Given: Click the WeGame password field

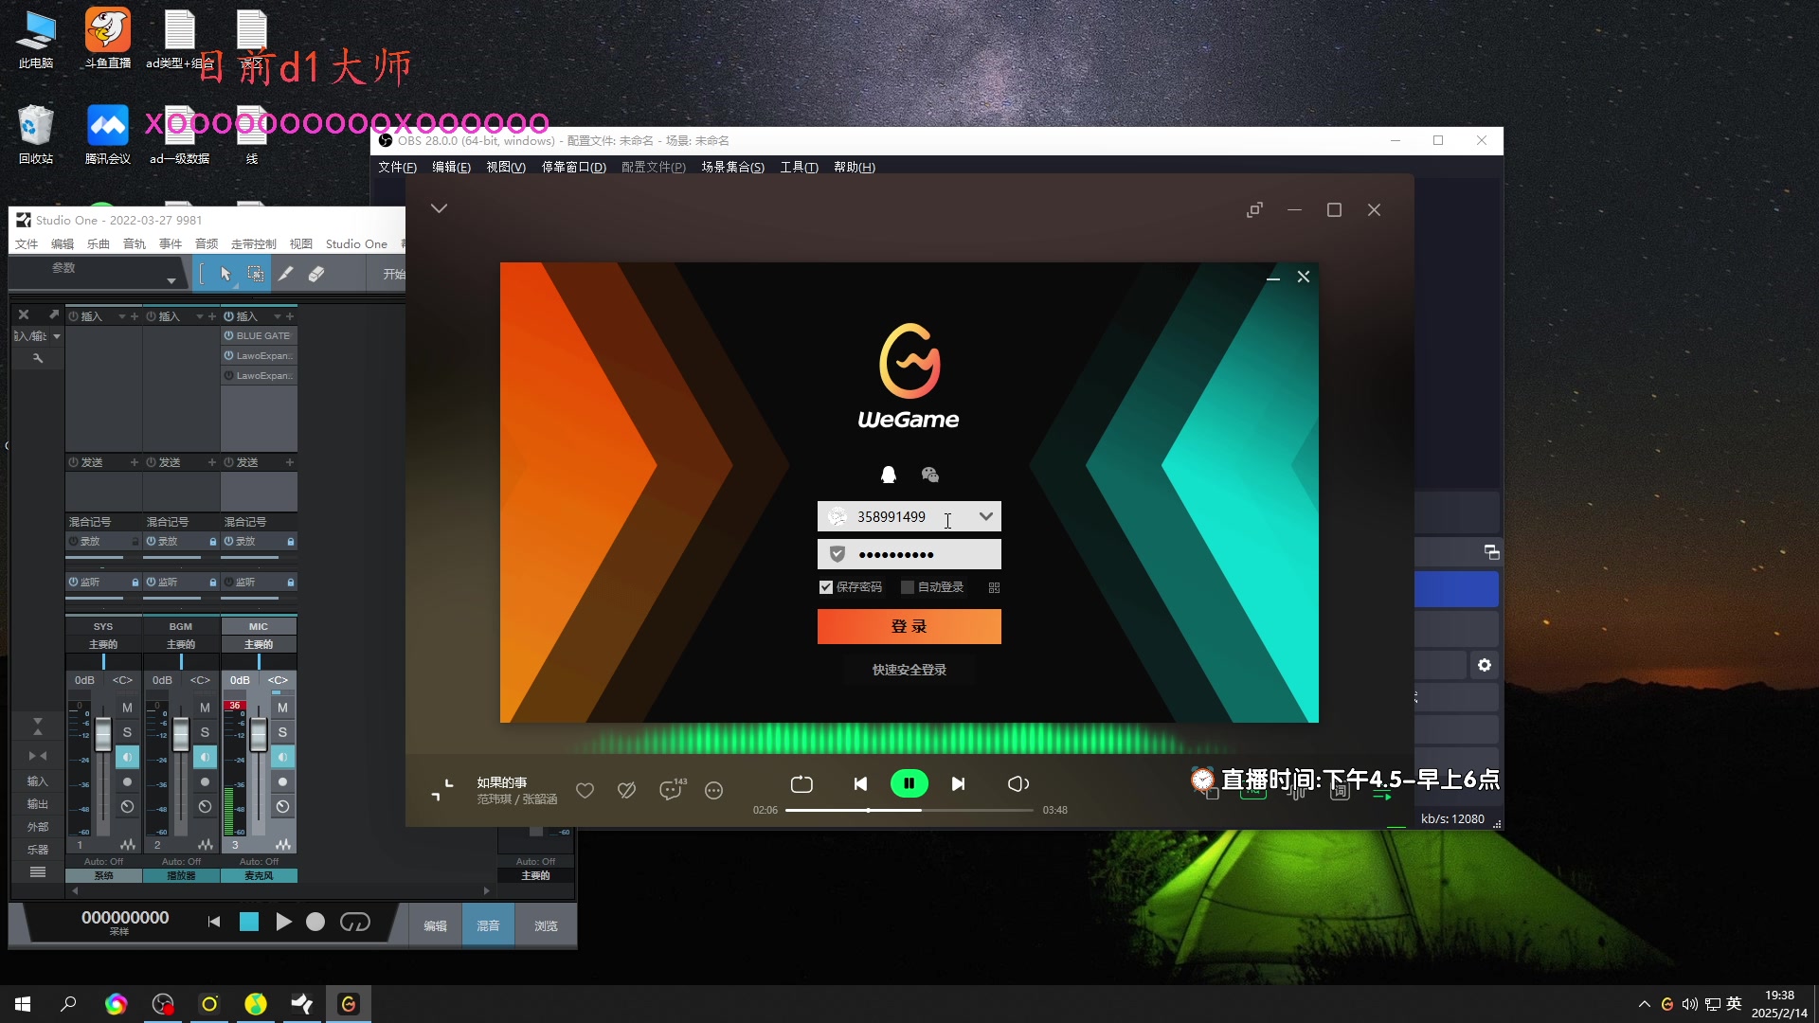Looking at the screenshot, I should click(909, 554).
